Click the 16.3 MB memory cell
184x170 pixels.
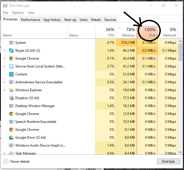(127, 106)
